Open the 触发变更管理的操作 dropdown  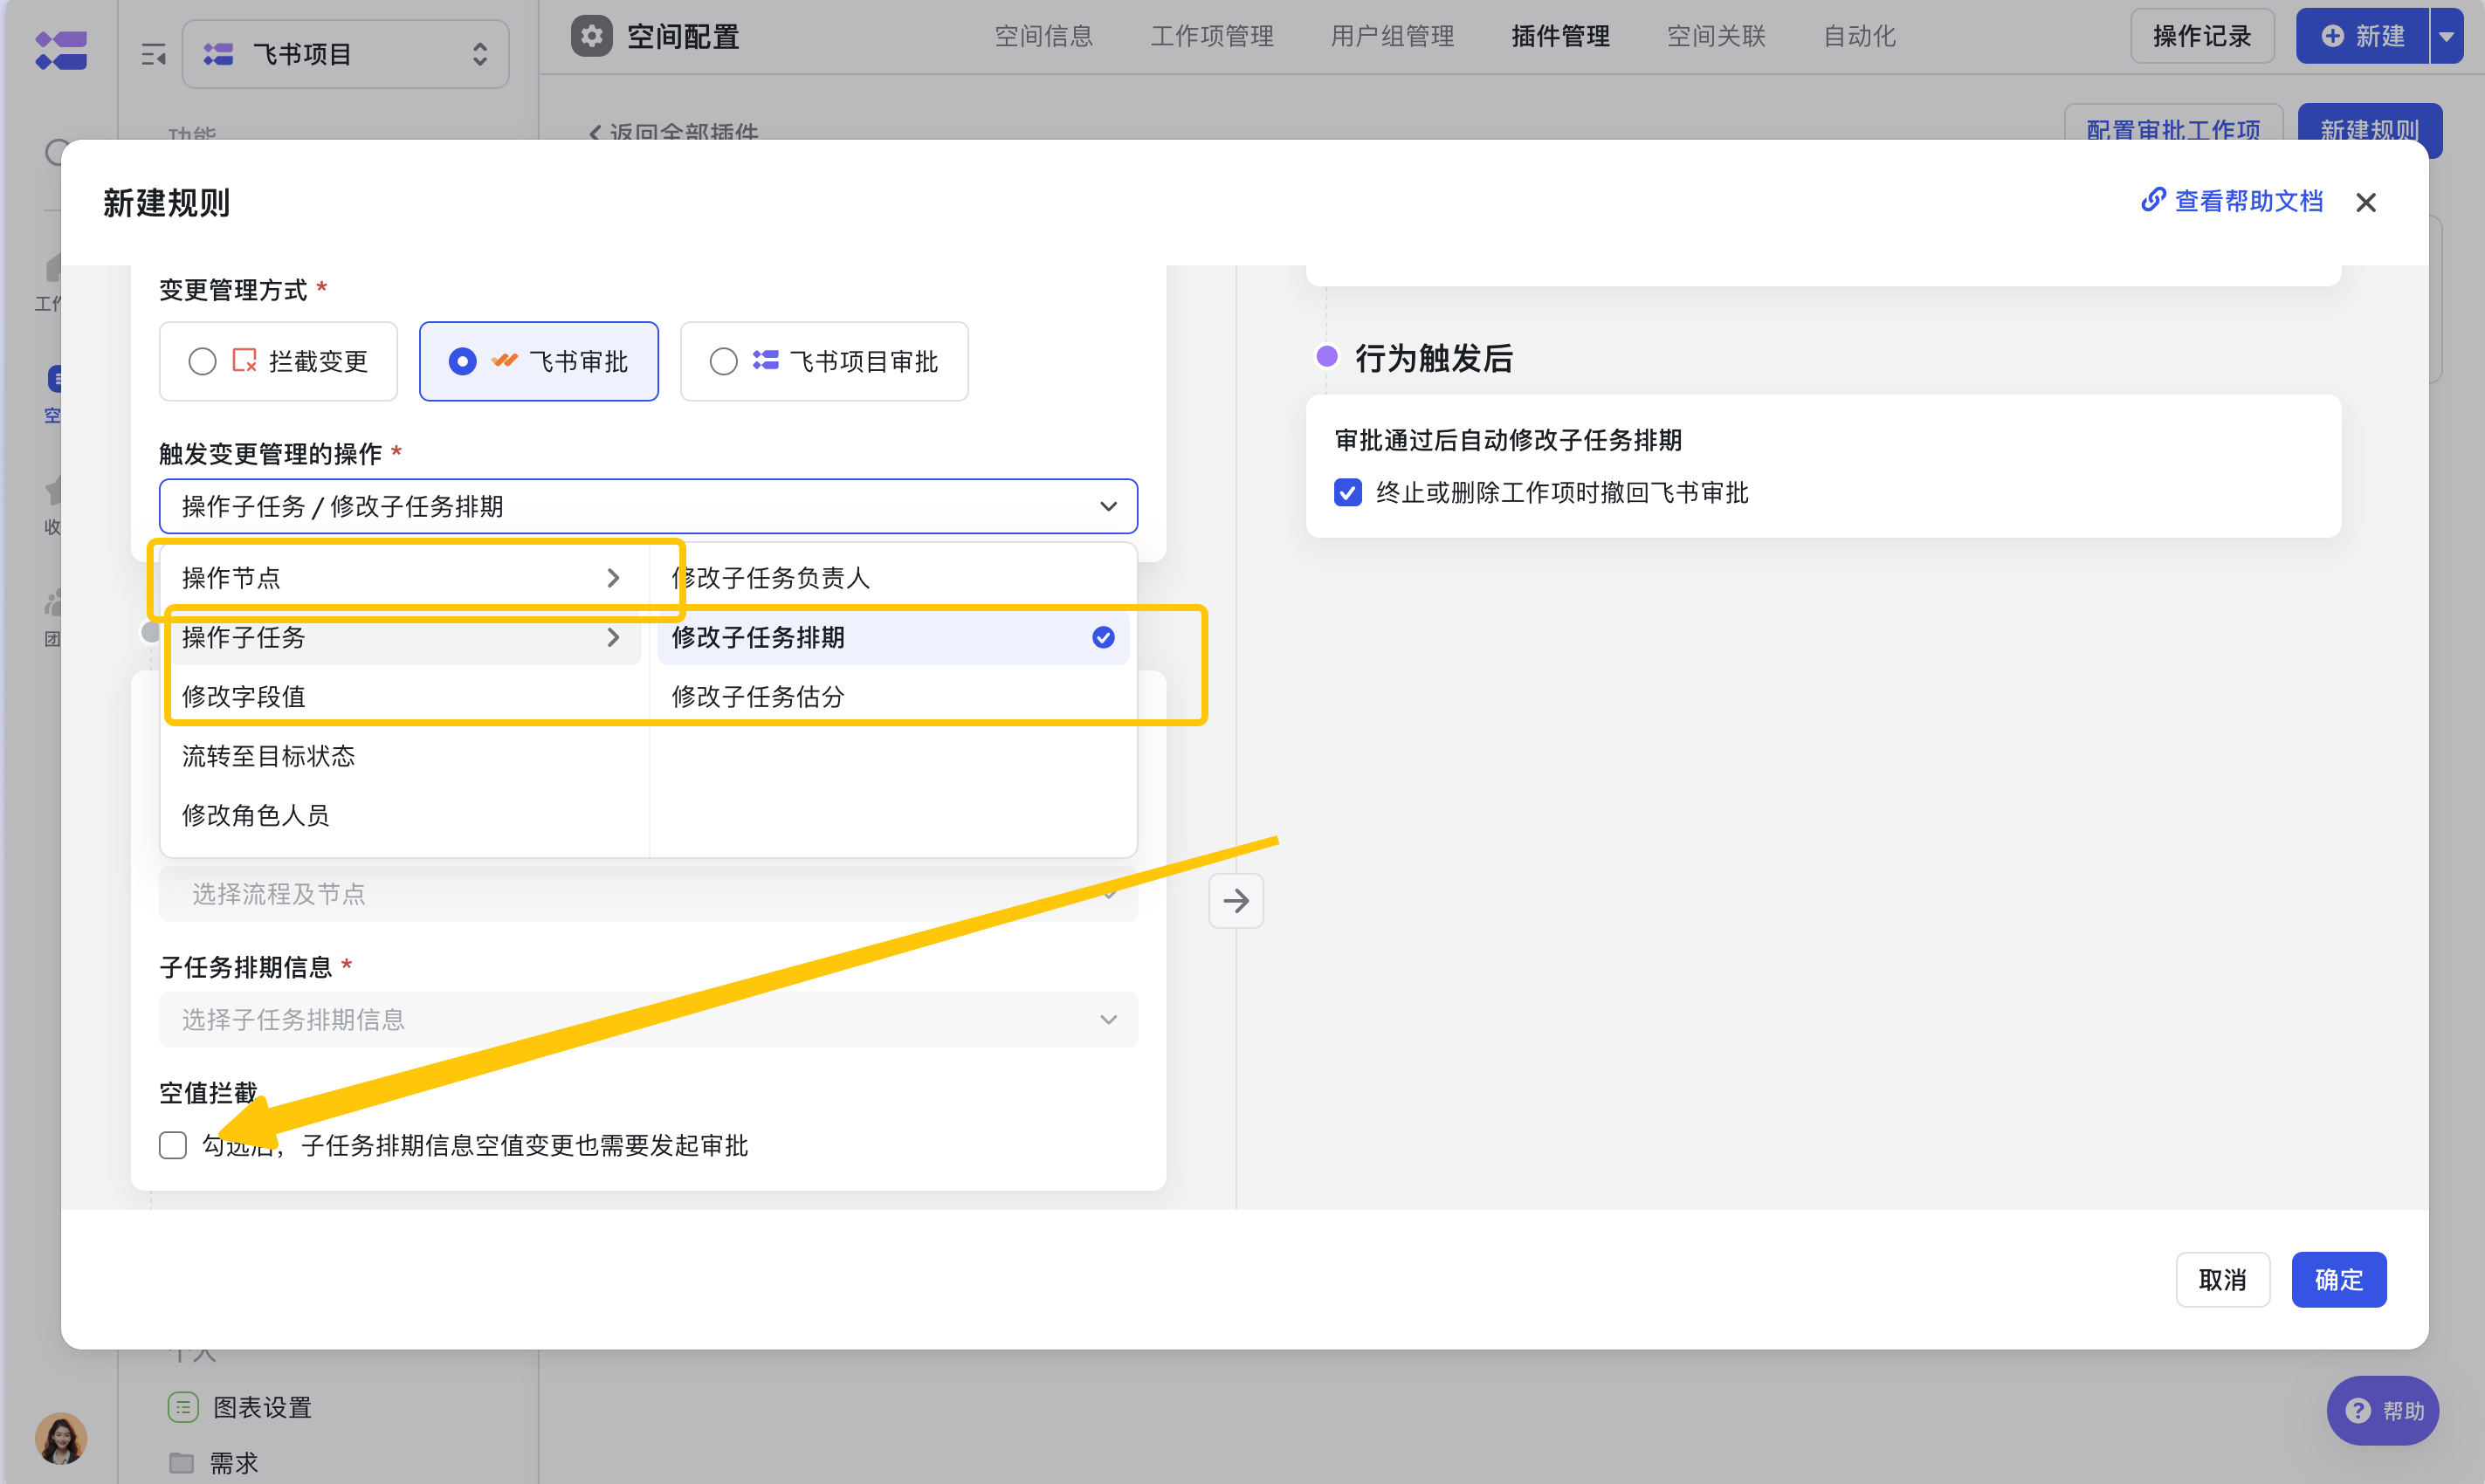click(648, 506)
